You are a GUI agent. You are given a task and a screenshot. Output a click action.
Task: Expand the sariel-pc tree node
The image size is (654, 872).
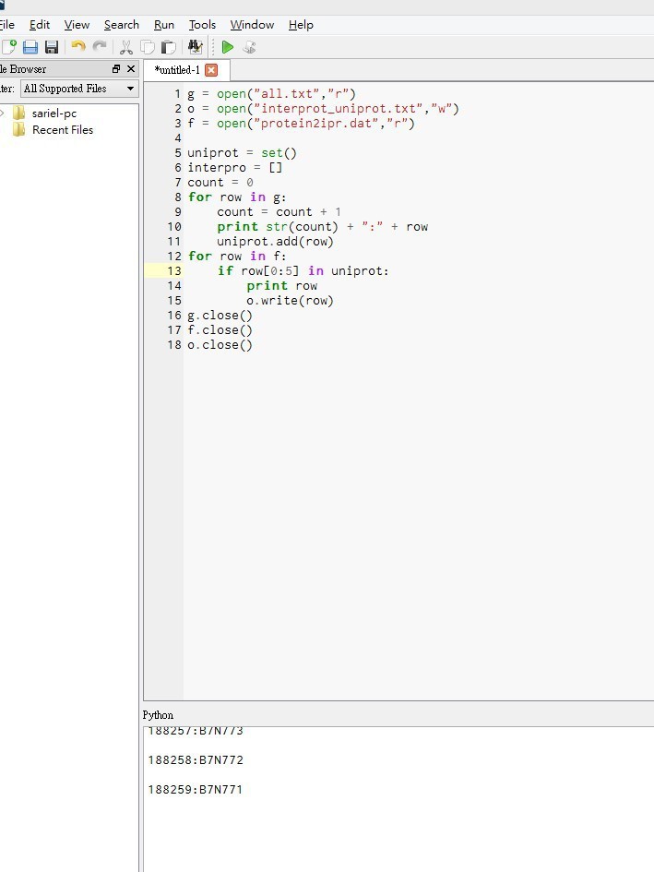click(3, 113)
